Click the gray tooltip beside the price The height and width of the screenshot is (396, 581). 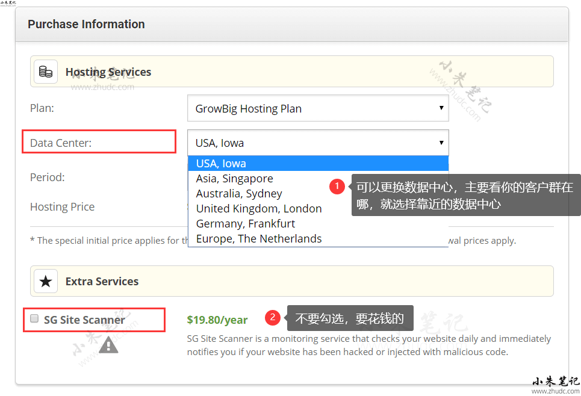click(x=350, y=318)
